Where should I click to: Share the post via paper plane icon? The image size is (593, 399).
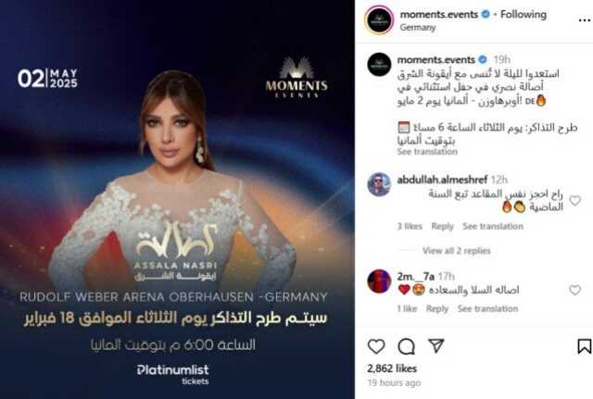(436, 345)
